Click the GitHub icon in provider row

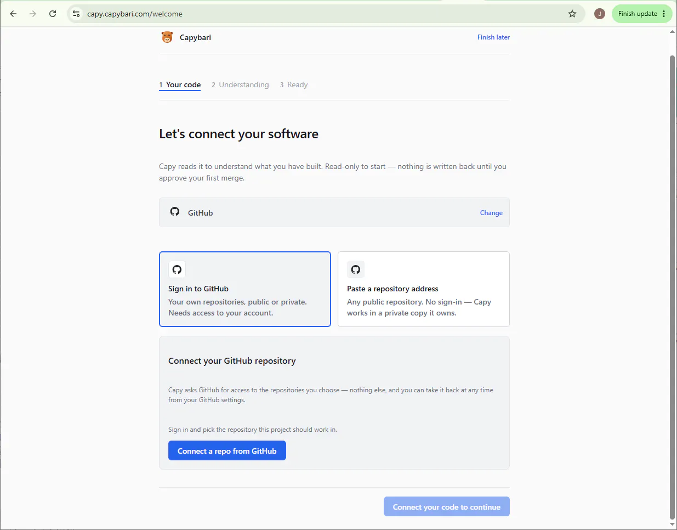click(175, 212)
